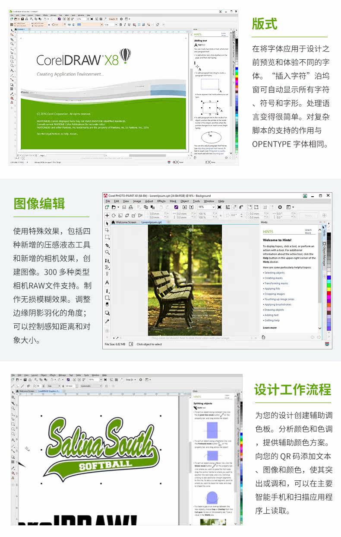Select the Zoom magnifier tool in PHOTO-PAINT
This screenshot has height=537, width=341.
click(107, 252)
